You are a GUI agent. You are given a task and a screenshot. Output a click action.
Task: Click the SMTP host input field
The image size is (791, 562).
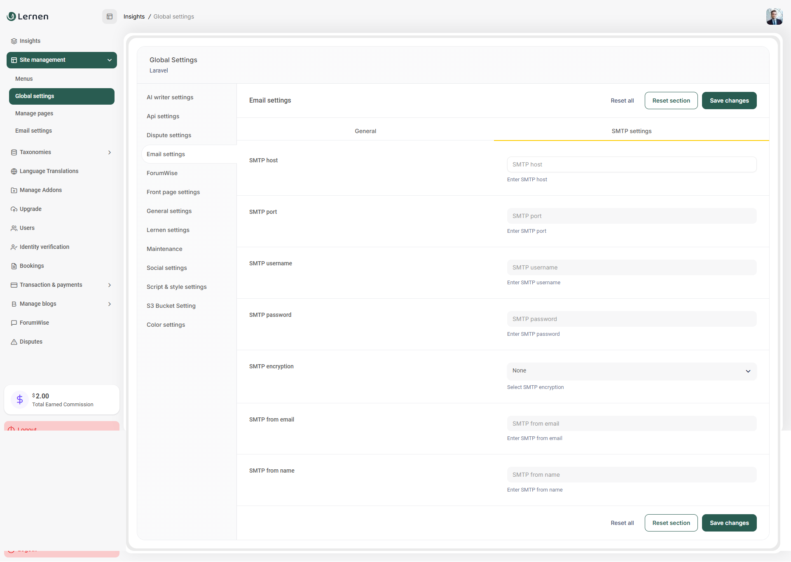coord(632,164)
